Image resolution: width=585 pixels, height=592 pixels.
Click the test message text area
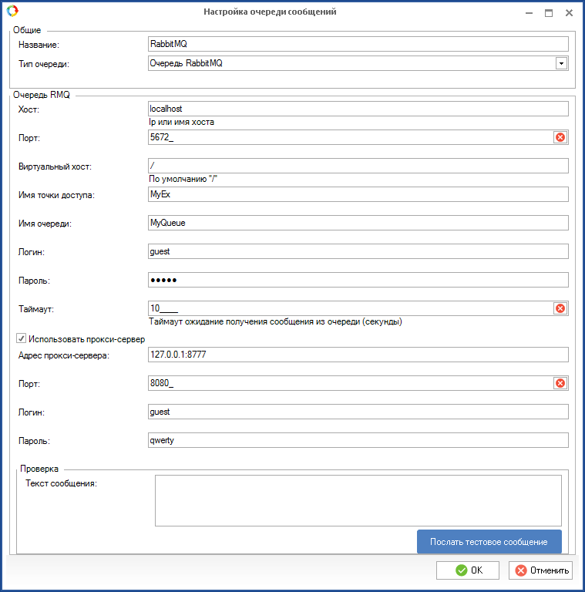[x=358, y=500]
